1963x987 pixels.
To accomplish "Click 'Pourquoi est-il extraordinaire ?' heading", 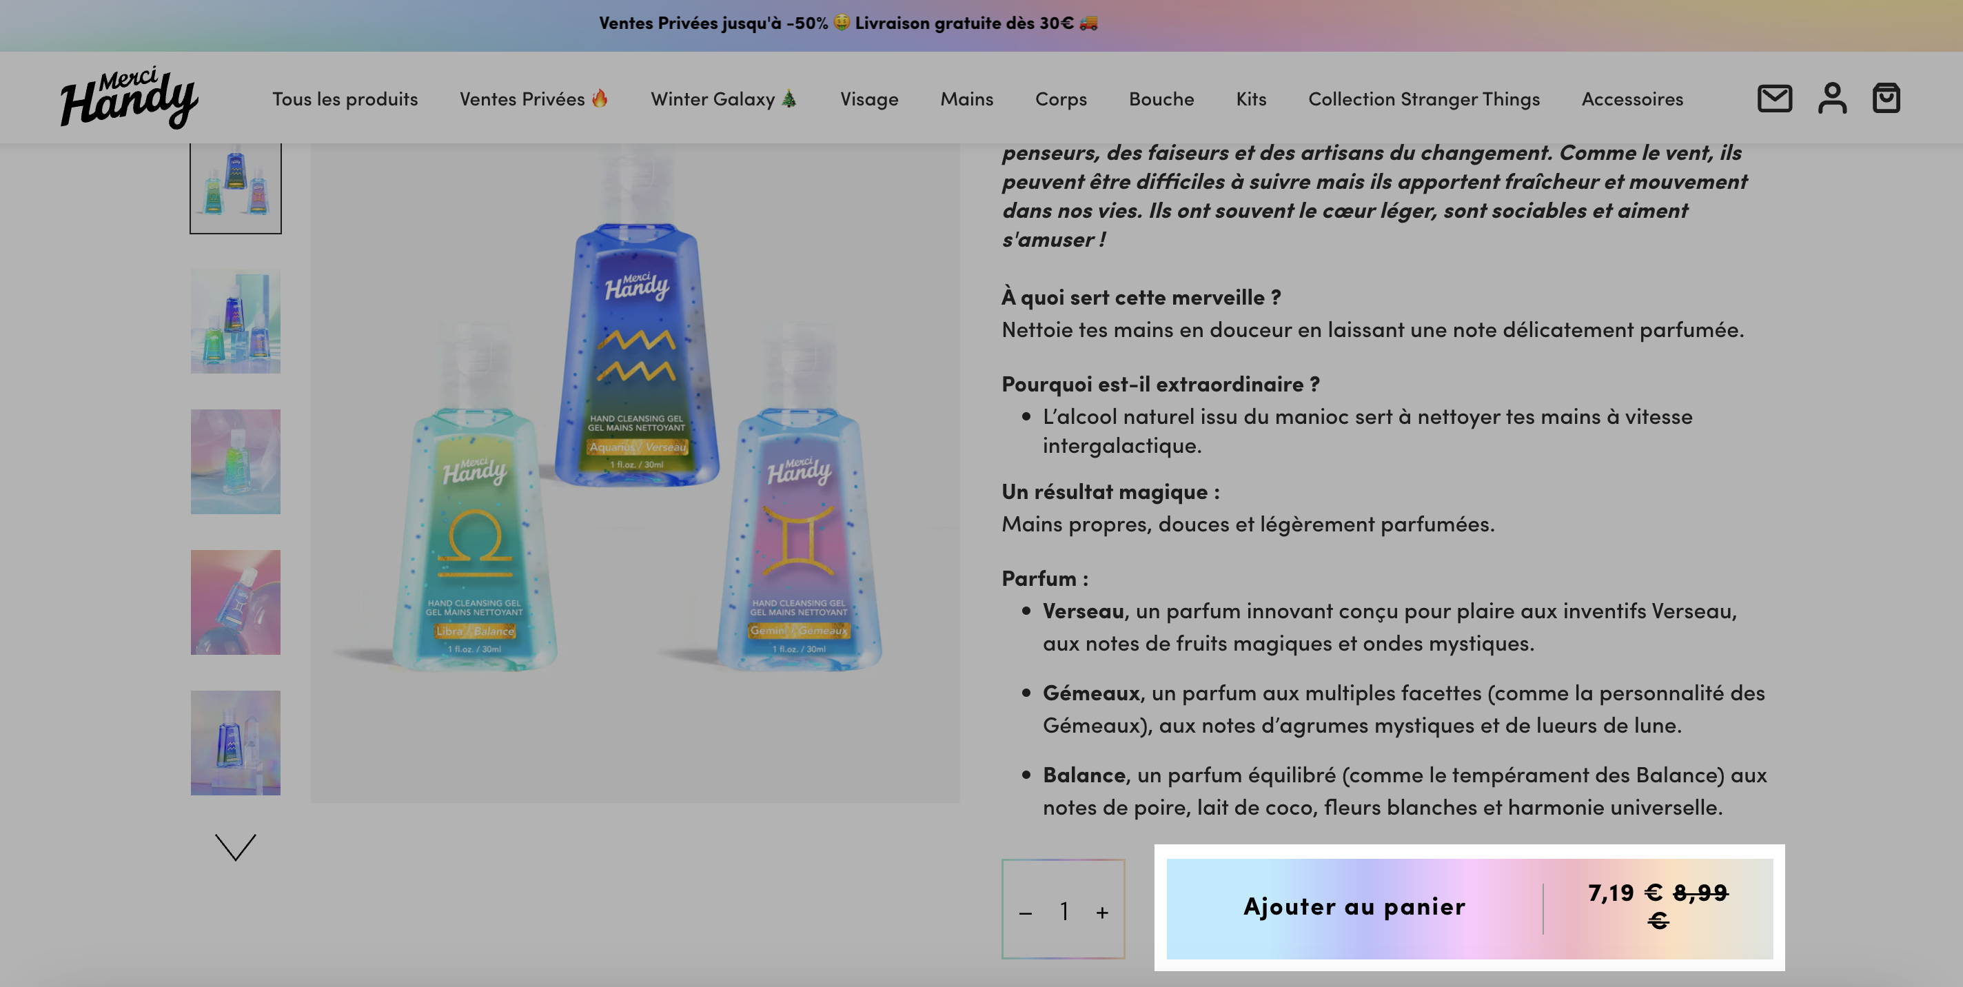I will coord(1160,384).
